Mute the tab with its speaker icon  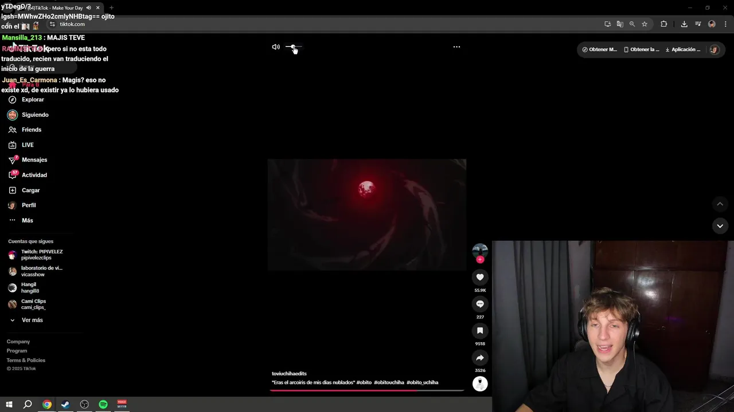[x=88, y=8]
